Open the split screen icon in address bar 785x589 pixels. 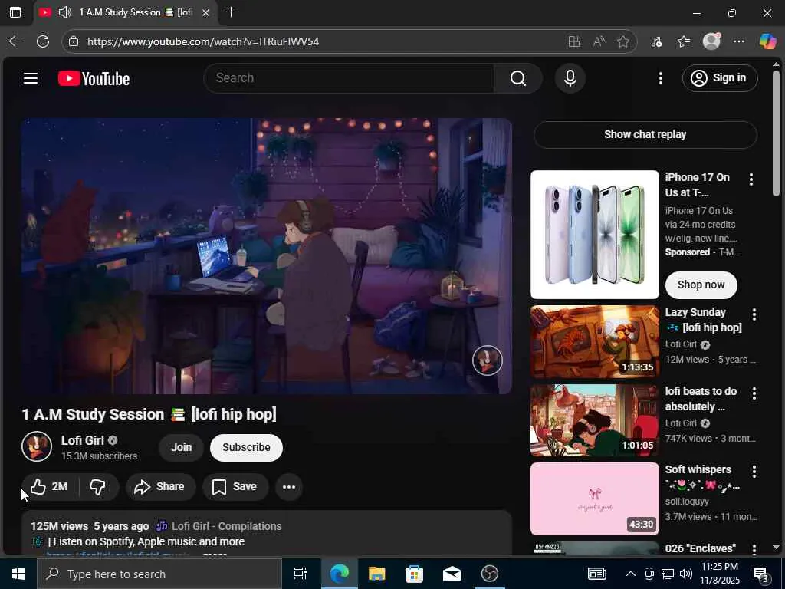click(x=574, y=41)
